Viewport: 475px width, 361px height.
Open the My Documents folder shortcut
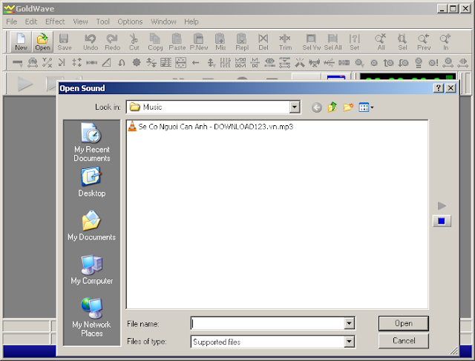[91, 226]
